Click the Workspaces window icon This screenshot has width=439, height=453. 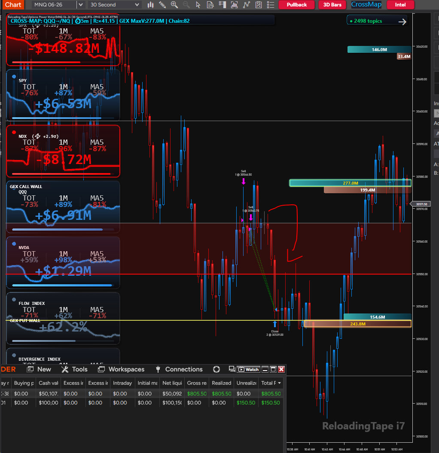[101, 369]
